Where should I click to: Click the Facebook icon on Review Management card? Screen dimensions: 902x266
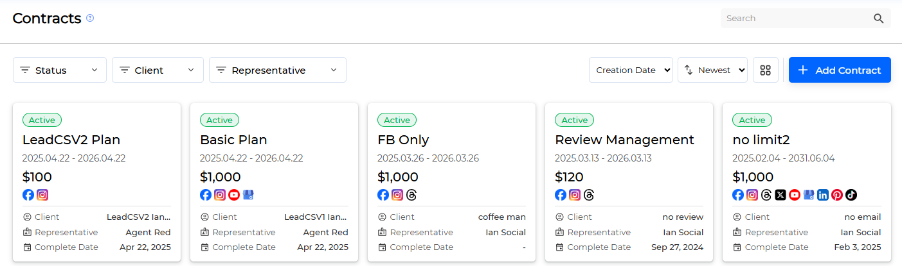[x=561, y=195]
